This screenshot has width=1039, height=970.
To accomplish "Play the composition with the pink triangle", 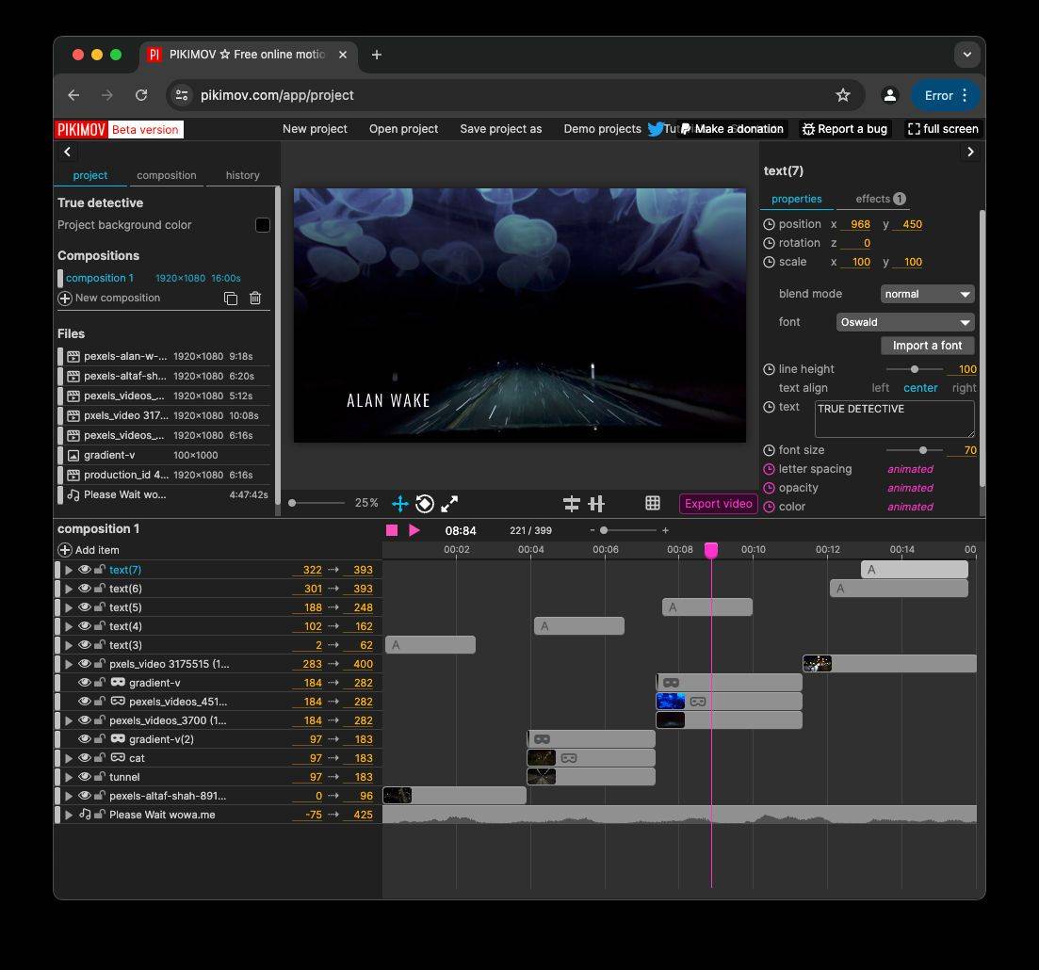I will [x=414, y=530].
